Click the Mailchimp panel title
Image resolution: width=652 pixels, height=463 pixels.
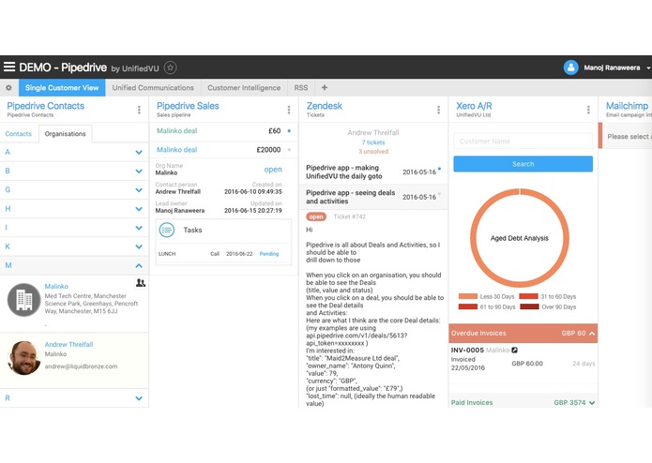[x=627, y=106]
